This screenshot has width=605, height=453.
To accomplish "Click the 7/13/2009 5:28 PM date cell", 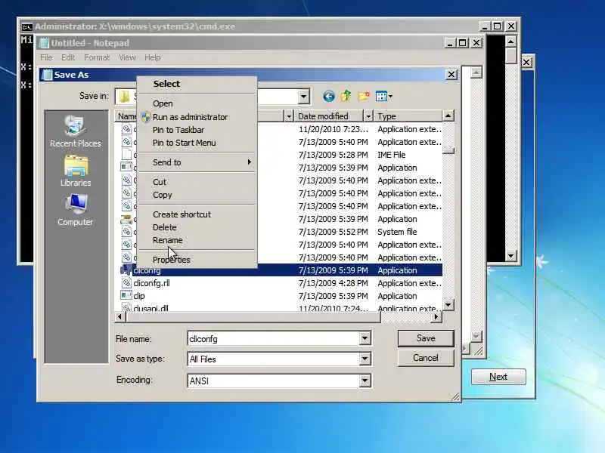I will pyautogui.click(x=333, y=155).
